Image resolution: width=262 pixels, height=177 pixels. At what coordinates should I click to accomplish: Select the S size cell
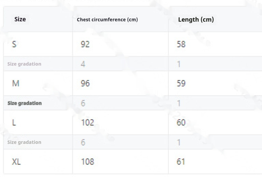pyautogui.click(x=15, y=44)
